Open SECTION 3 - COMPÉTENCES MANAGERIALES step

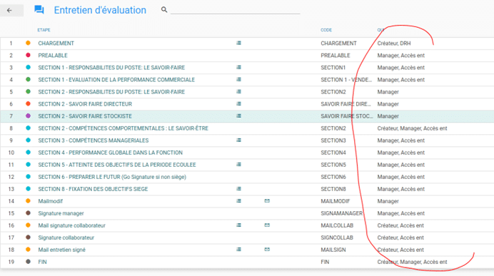pos(94,140)
